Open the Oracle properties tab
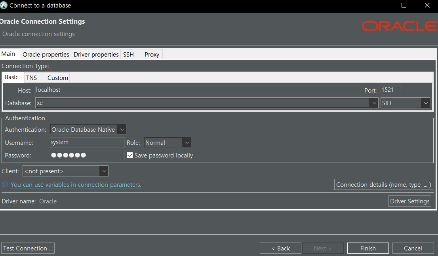 (46, 55)
